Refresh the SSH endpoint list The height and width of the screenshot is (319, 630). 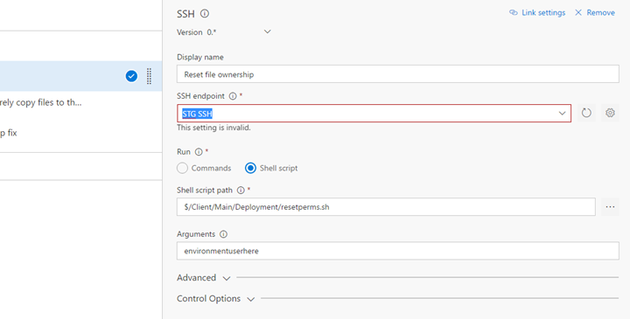click(586, 113)
